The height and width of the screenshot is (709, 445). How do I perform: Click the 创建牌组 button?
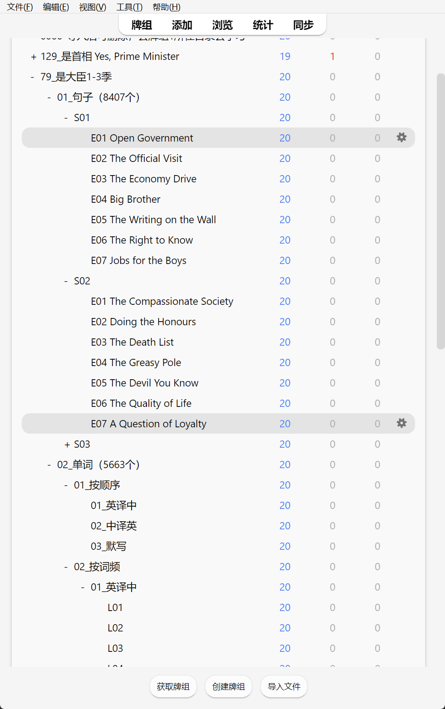229,686
